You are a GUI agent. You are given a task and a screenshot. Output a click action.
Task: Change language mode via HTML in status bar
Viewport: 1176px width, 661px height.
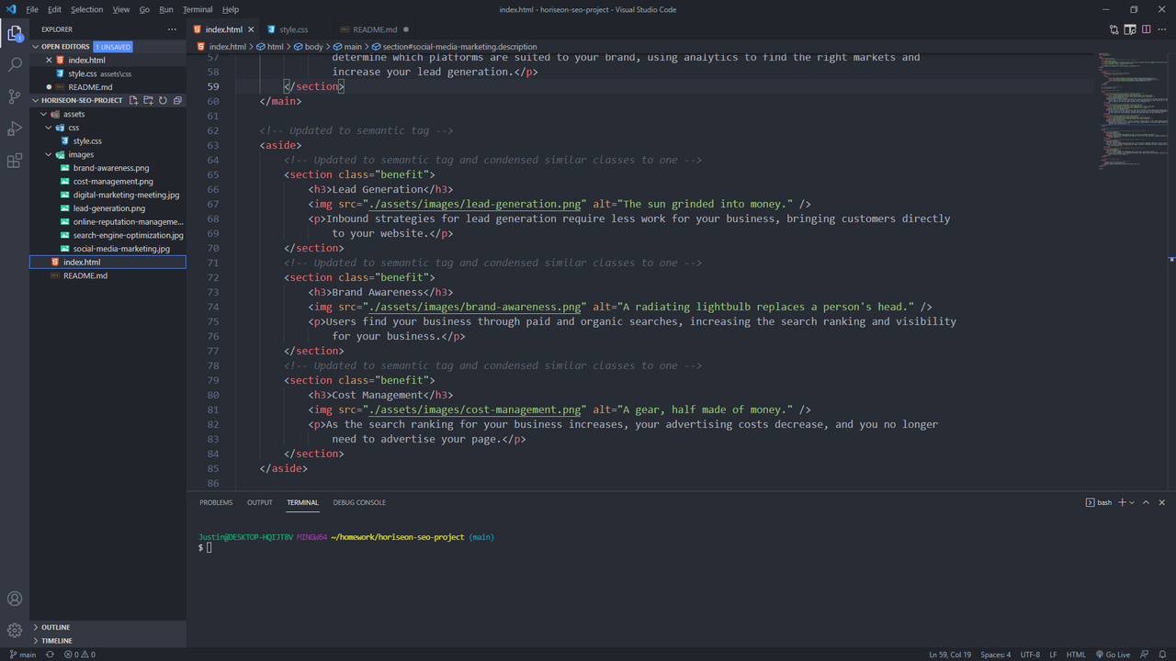pyautogui.click(x=1076, y=655)
